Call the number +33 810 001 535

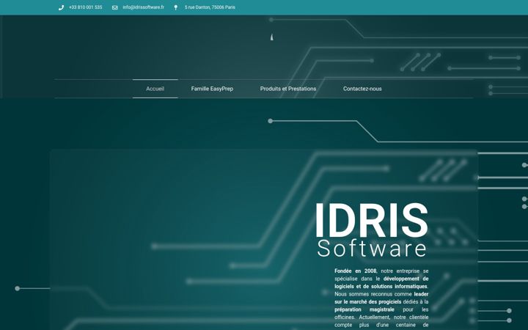86,7
